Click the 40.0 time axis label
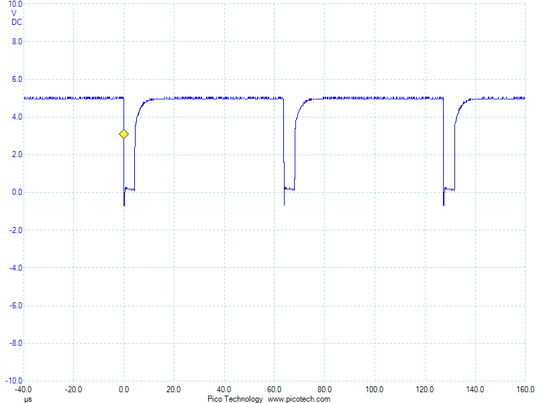537x403 pixels. pyautogui.click(x=224, y=390)
